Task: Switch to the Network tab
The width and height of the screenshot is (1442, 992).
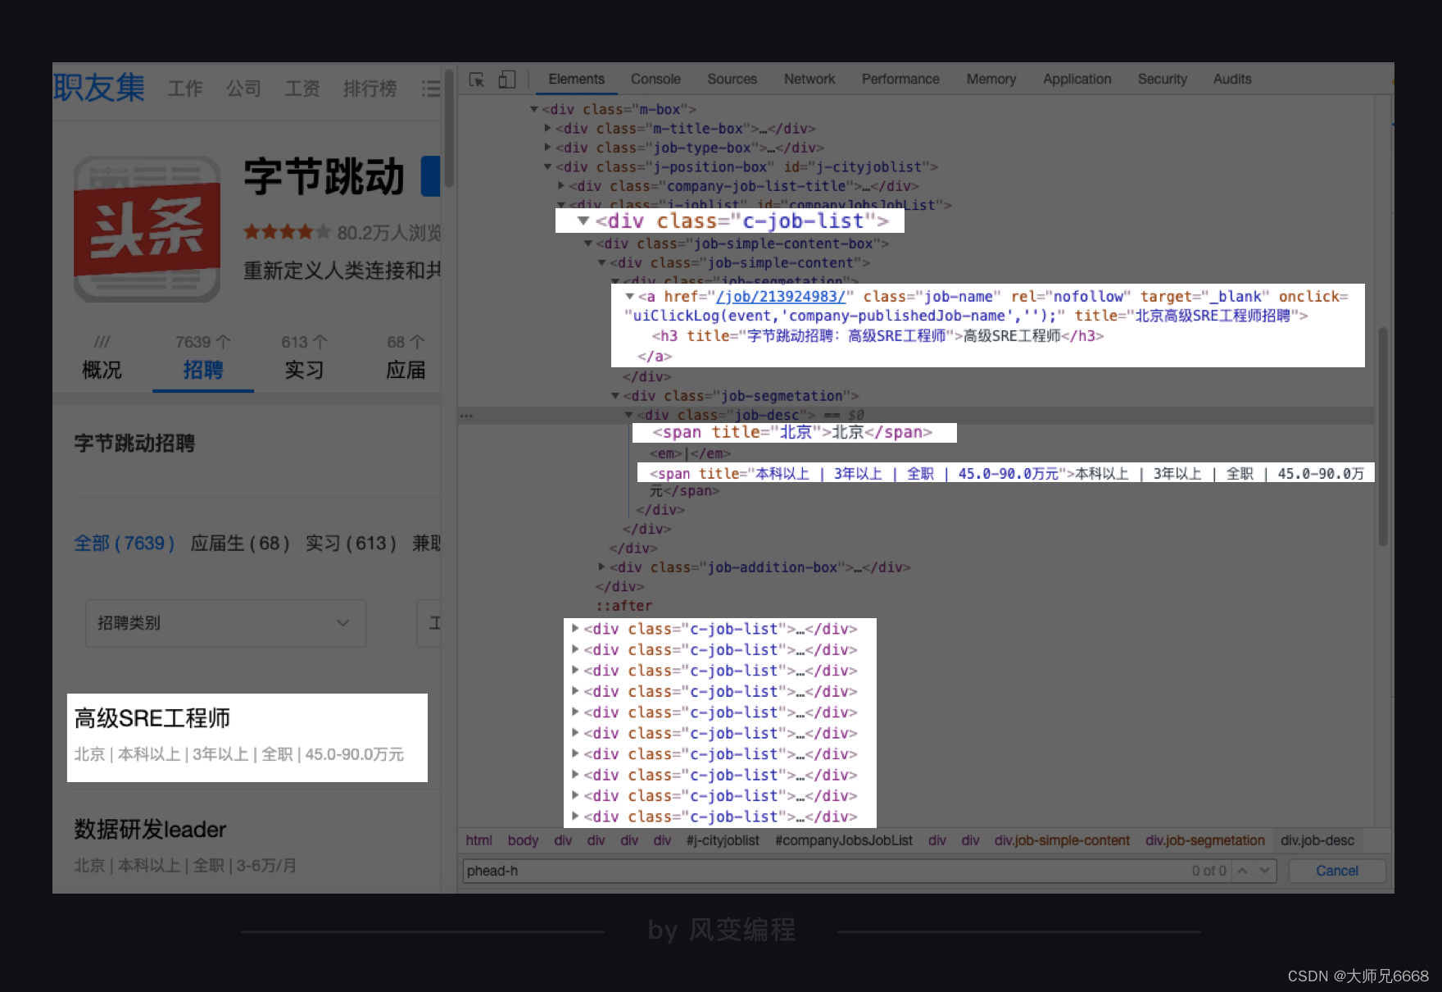Action: pyautogui.click(x=809, y=80)
